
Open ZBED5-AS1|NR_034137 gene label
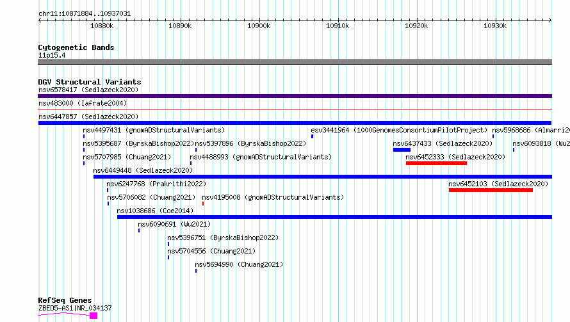pos(75,308)
